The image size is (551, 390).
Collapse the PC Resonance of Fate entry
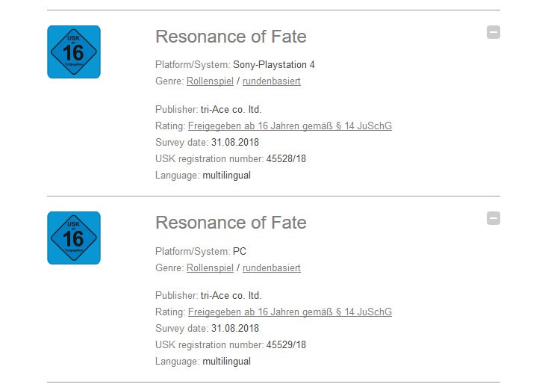[x=493, y=218]
